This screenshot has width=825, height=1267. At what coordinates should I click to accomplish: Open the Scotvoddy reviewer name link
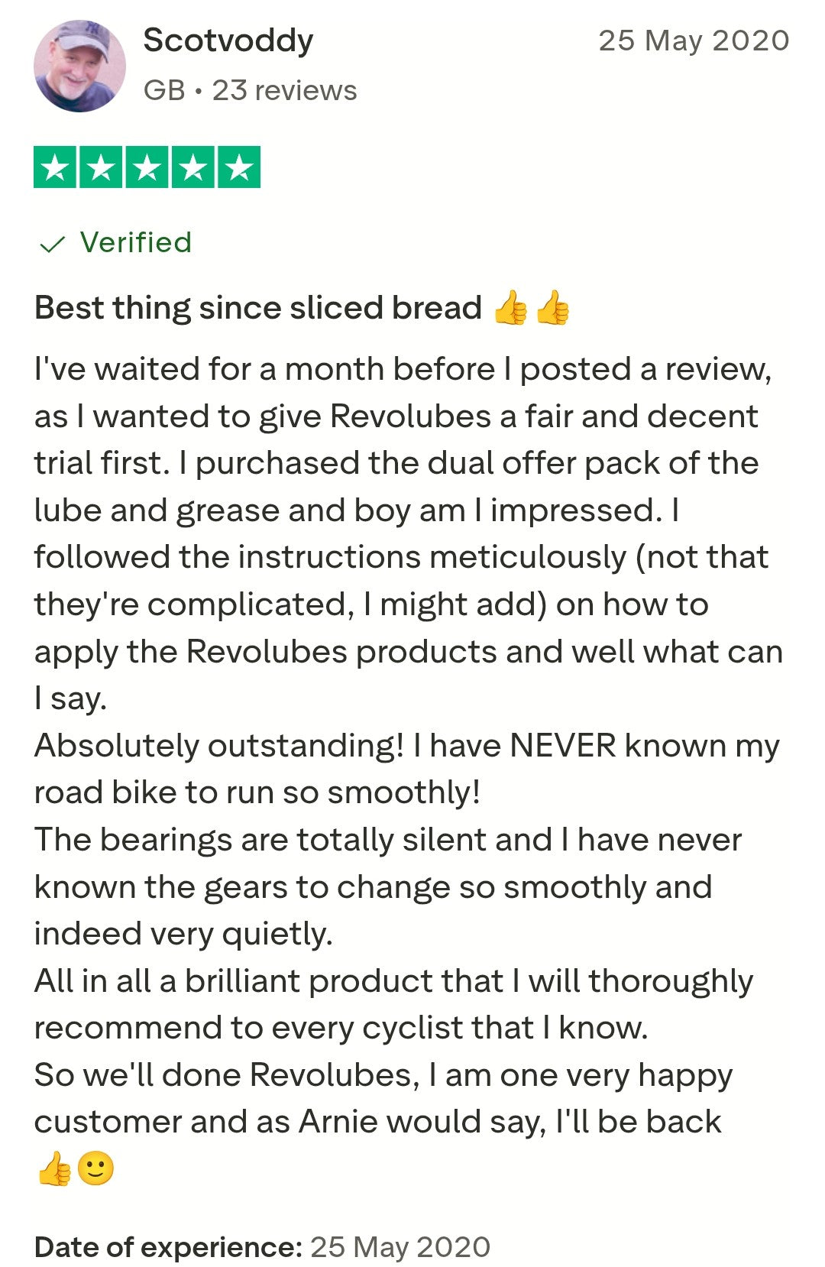click(228, 40)
